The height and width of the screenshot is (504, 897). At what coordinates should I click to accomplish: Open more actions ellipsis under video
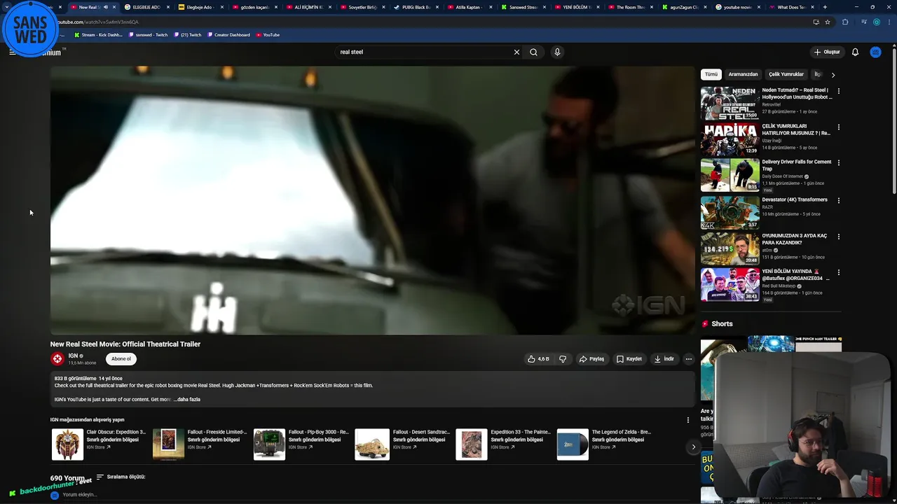(689, 359)
